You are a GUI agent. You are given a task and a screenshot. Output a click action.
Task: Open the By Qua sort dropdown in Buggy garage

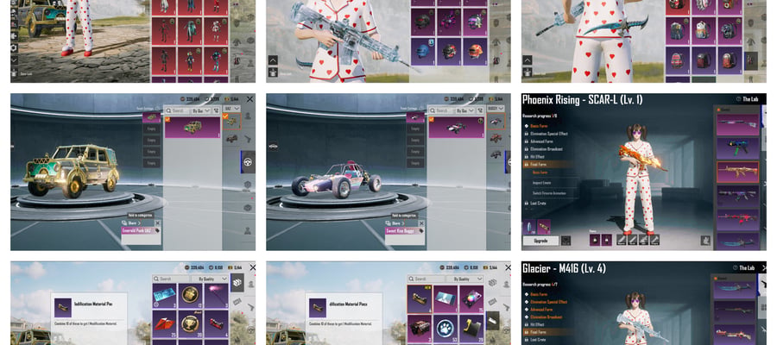[464, 111]
